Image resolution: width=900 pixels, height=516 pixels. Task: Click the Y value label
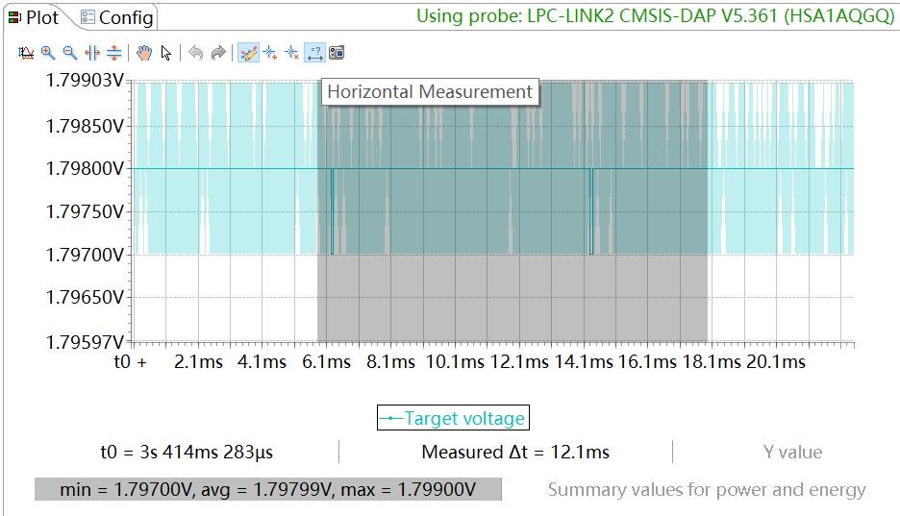(792, 452)
